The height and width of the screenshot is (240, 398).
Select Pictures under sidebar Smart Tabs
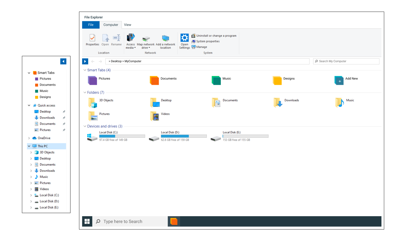pos(43,79)
